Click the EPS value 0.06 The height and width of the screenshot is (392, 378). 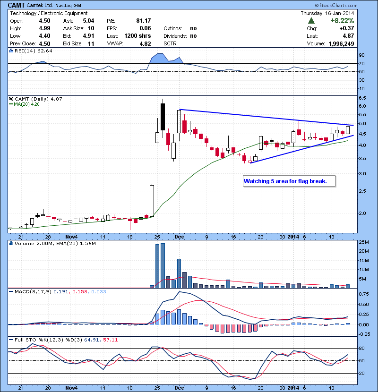[146, 28]
